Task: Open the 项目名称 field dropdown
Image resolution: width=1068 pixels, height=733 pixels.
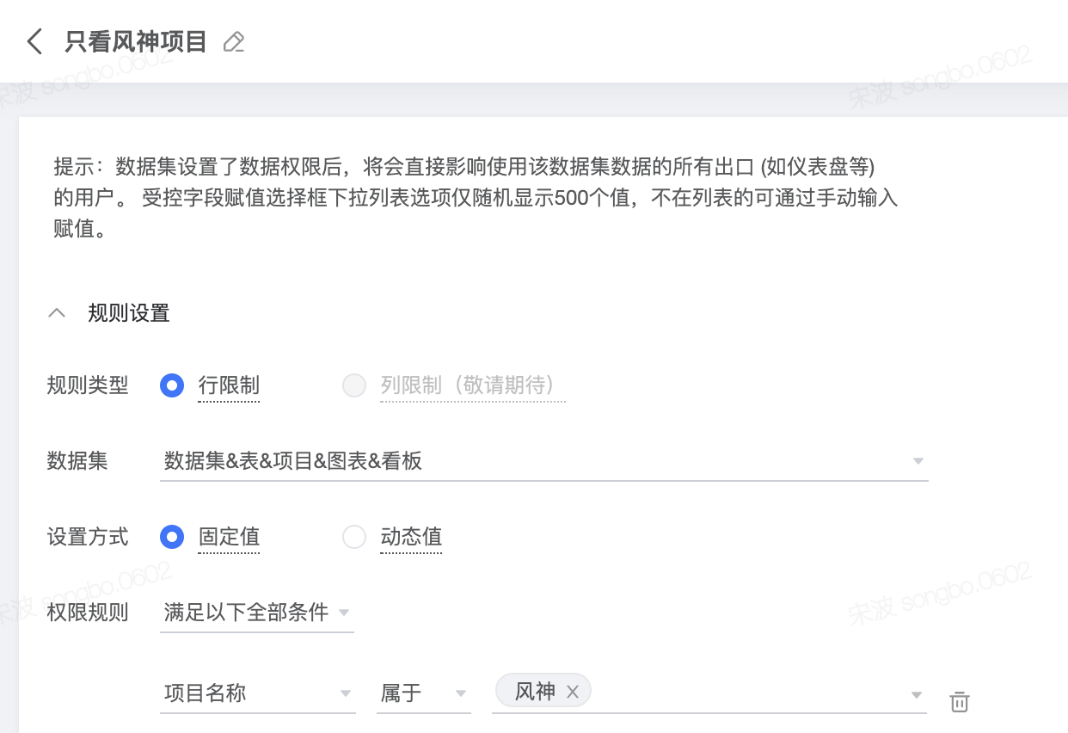Action: tap(258, 693)
